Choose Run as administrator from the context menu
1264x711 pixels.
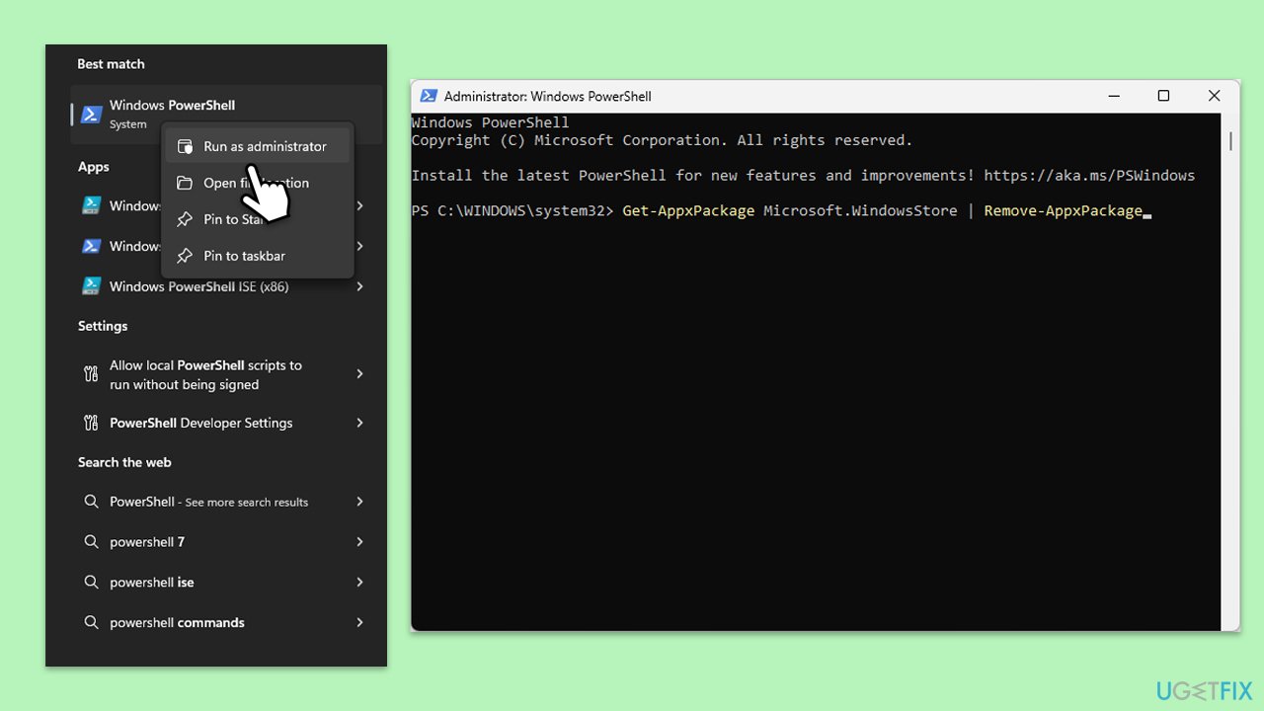tap(258, 146)
